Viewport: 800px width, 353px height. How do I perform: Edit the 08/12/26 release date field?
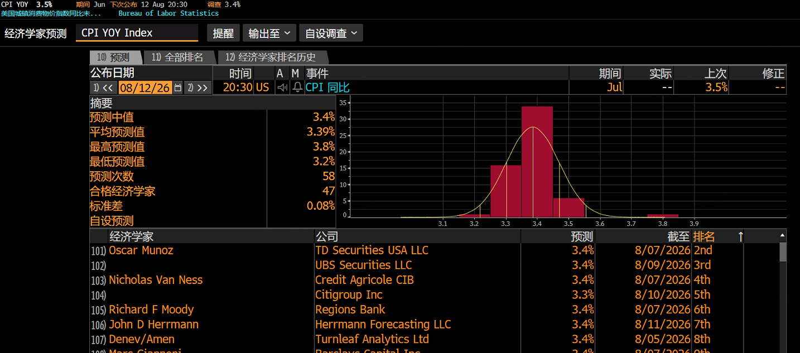coord(145,88)
